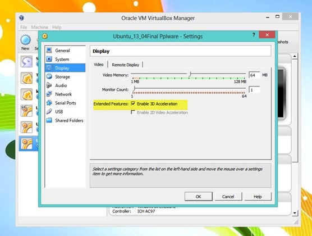This screenshot has width=312, height=236.
Task: Open the Storage settings category
Action: pyautogui.click(x=65, y=77)
